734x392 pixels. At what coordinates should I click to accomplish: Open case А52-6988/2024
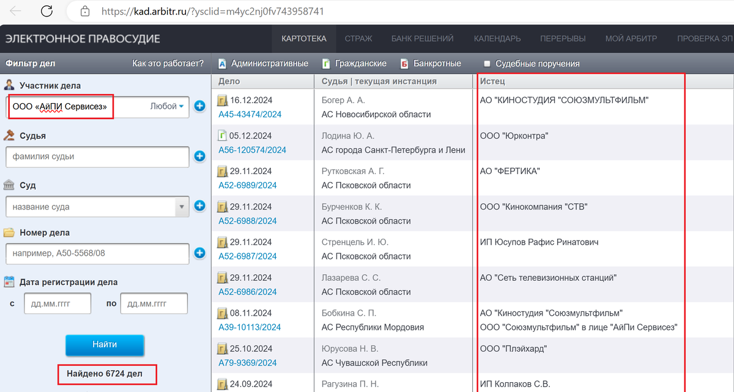pos(248,220)
